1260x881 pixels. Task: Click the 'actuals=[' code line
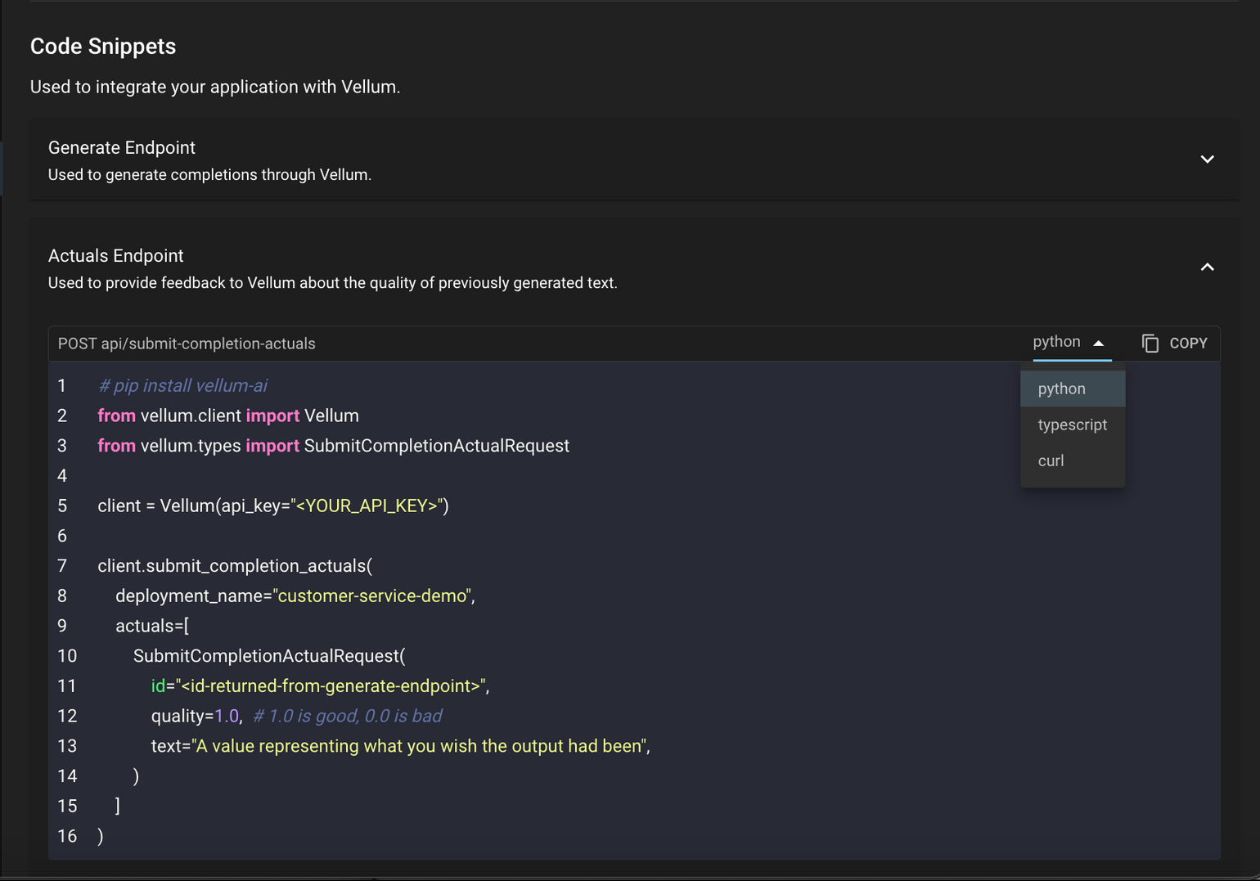[152, 626]
